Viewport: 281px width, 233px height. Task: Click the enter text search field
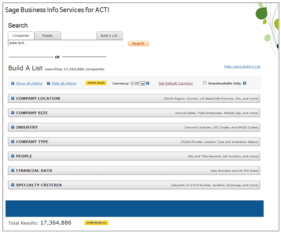point(65,43)
